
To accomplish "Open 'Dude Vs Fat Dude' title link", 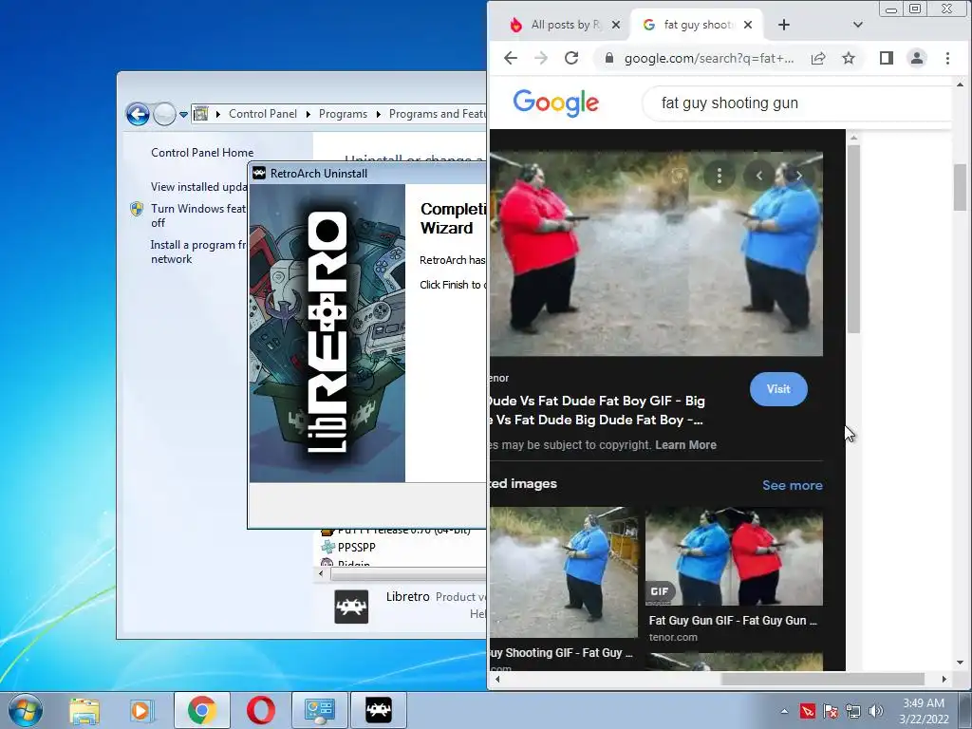I will (596, 410).
